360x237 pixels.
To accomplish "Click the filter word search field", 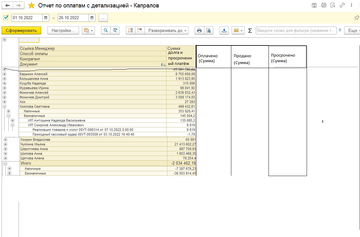I will point(296,31).
